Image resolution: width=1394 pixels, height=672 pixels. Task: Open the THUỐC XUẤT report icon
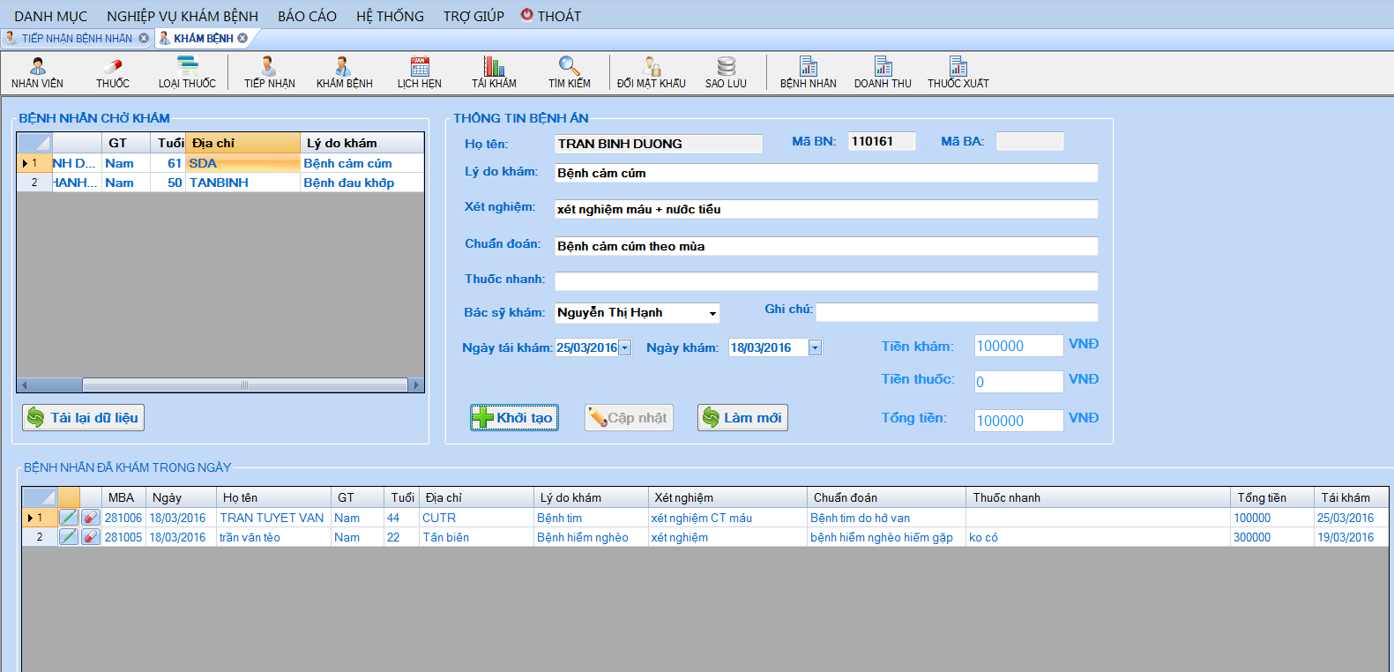pyautogui.click(x=958, y=72)
